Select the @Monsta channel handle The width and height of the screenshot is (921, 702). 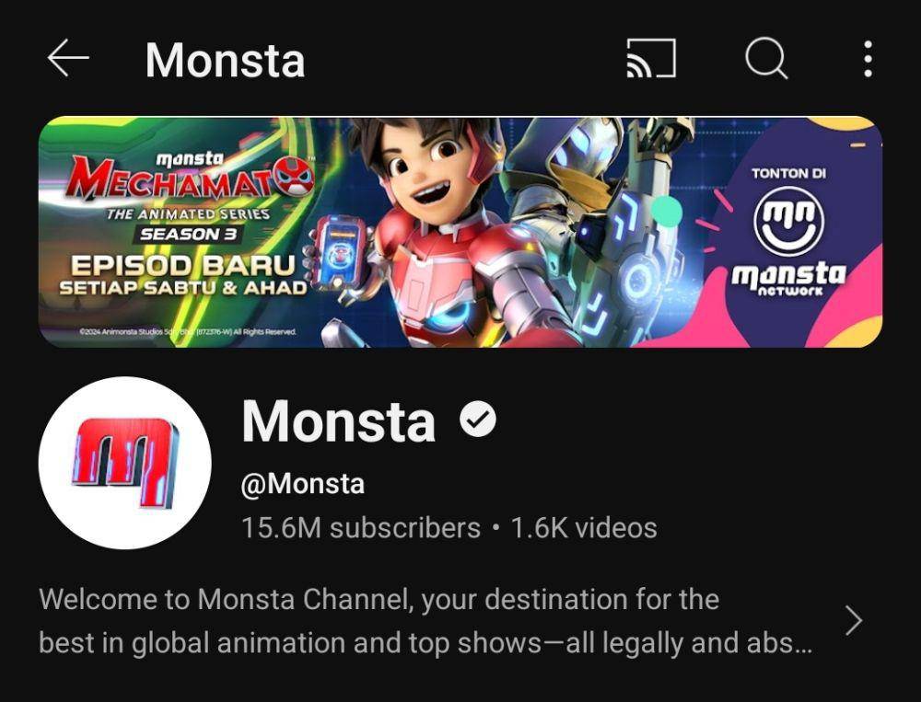(x=303, y=484)
